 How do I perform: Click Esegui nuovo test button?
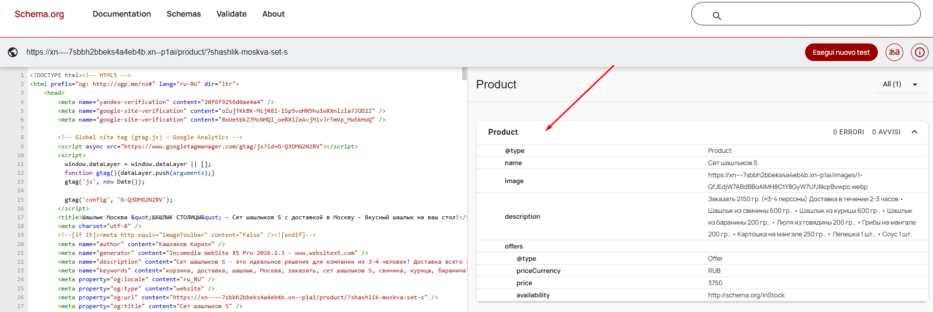841,52
